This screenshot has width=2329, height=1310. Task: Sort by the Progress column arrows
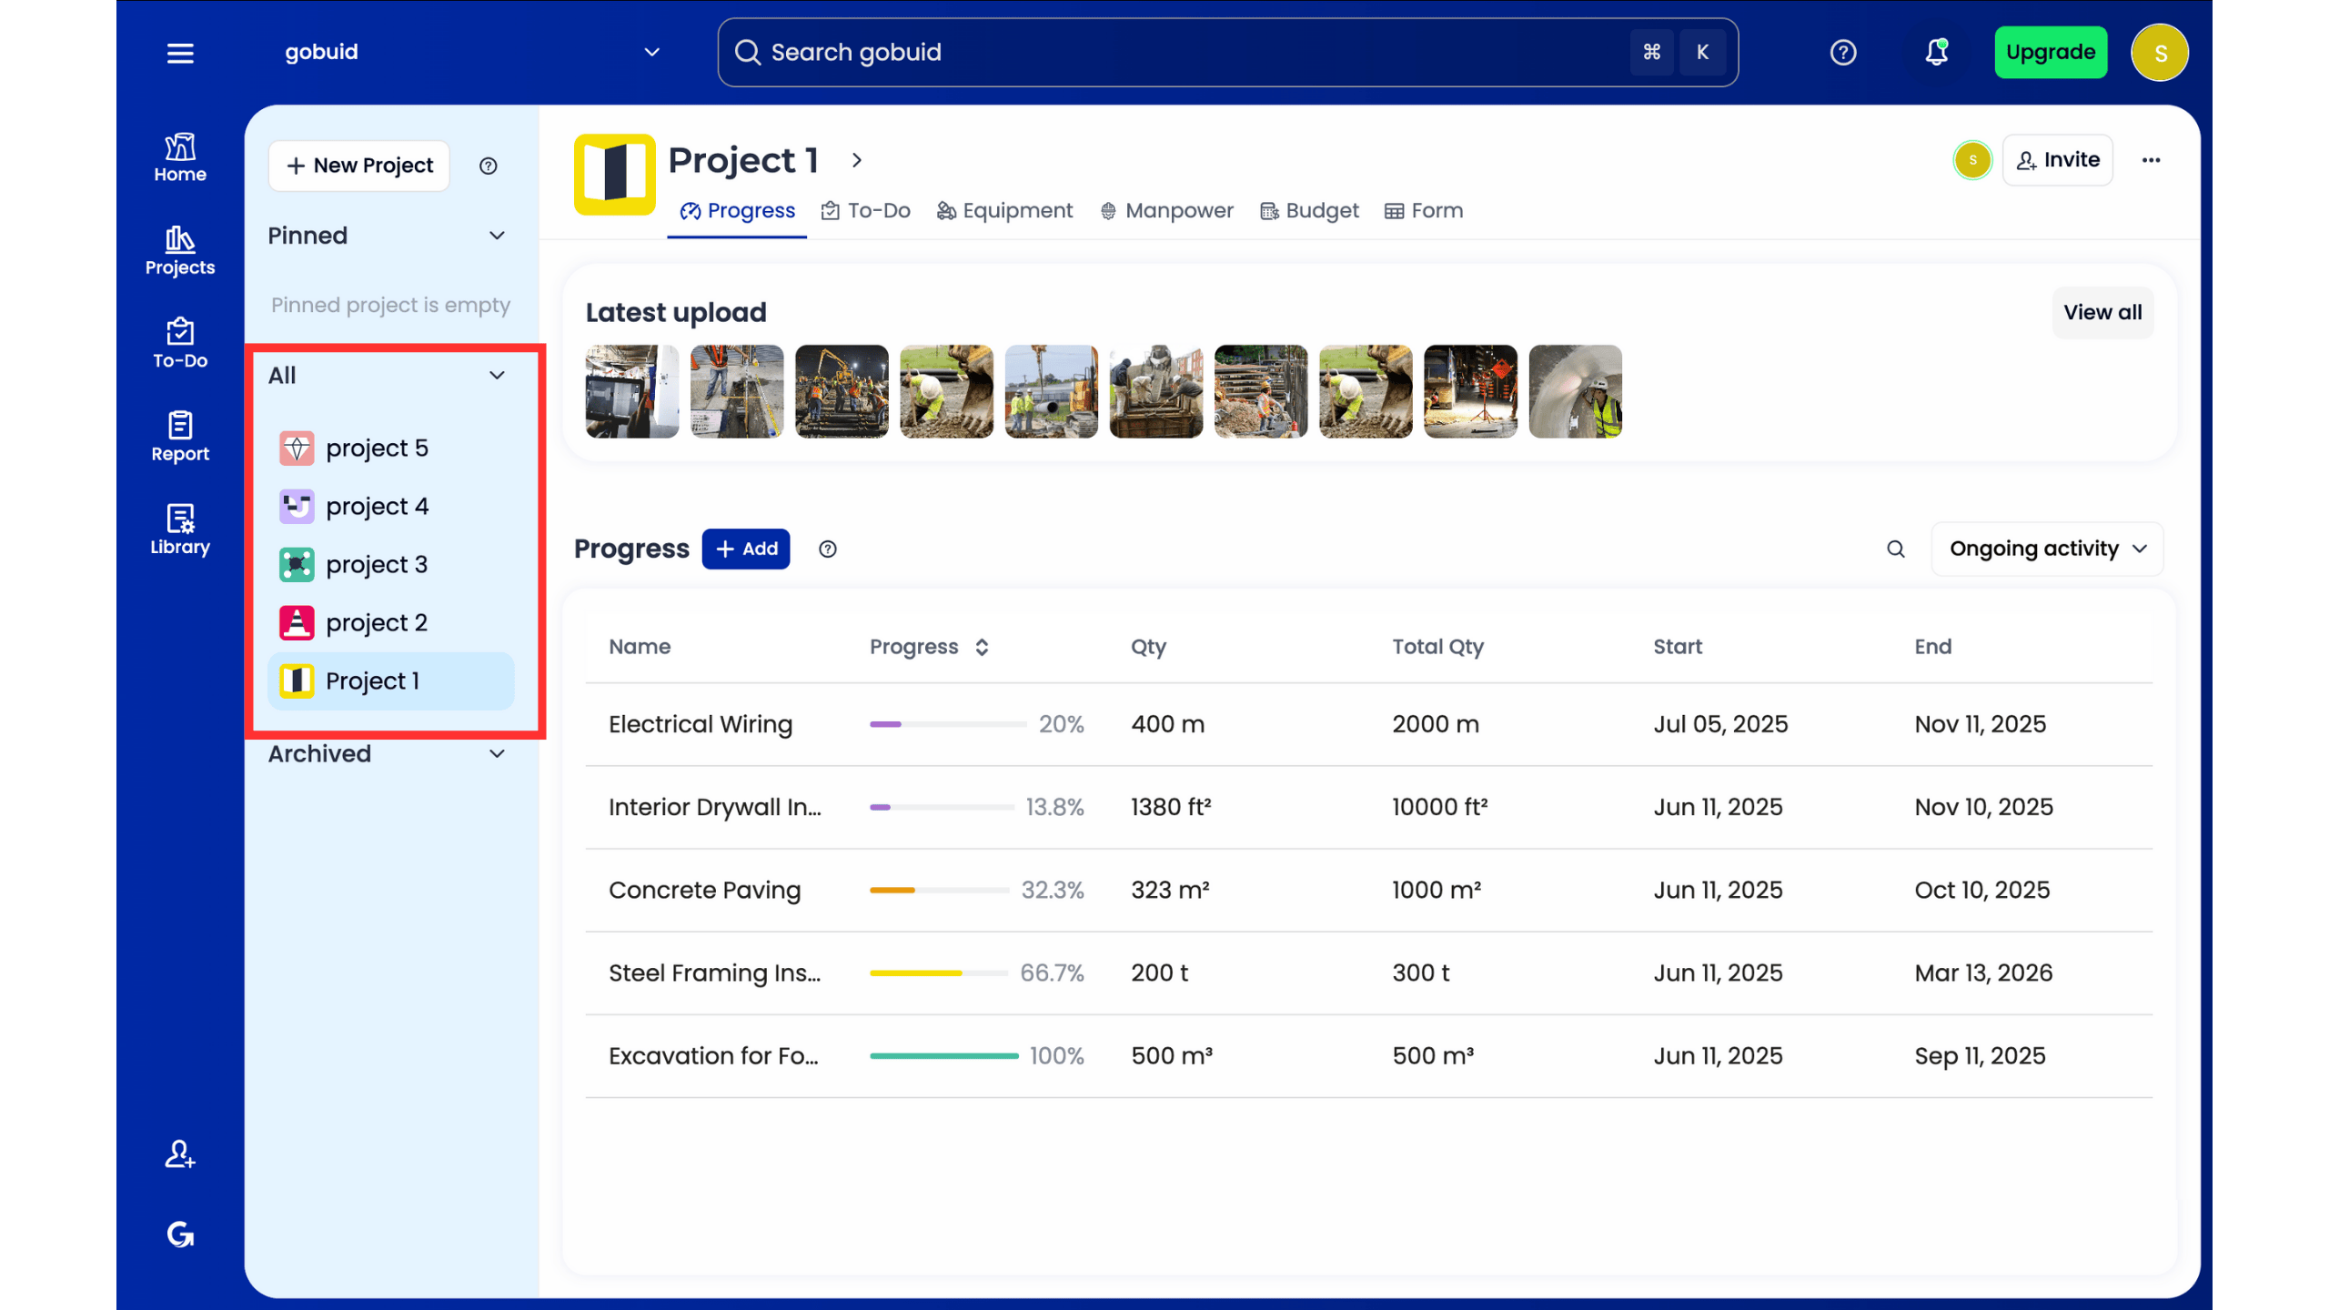click(x=982, y=647)
